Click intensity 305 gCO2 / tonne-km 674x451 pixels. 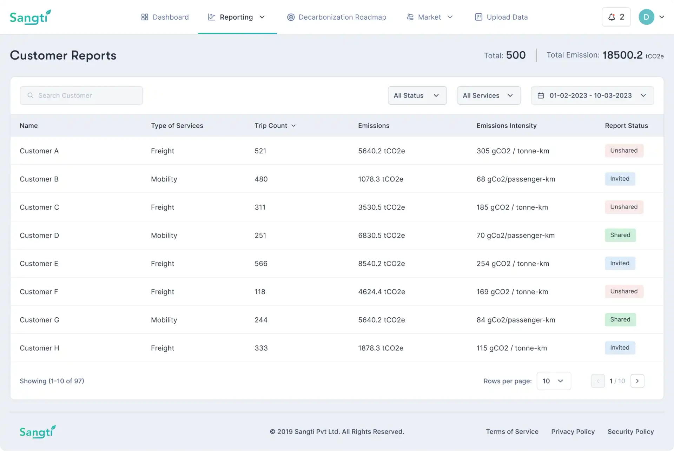pyautogui.click(x=513, y=151)
